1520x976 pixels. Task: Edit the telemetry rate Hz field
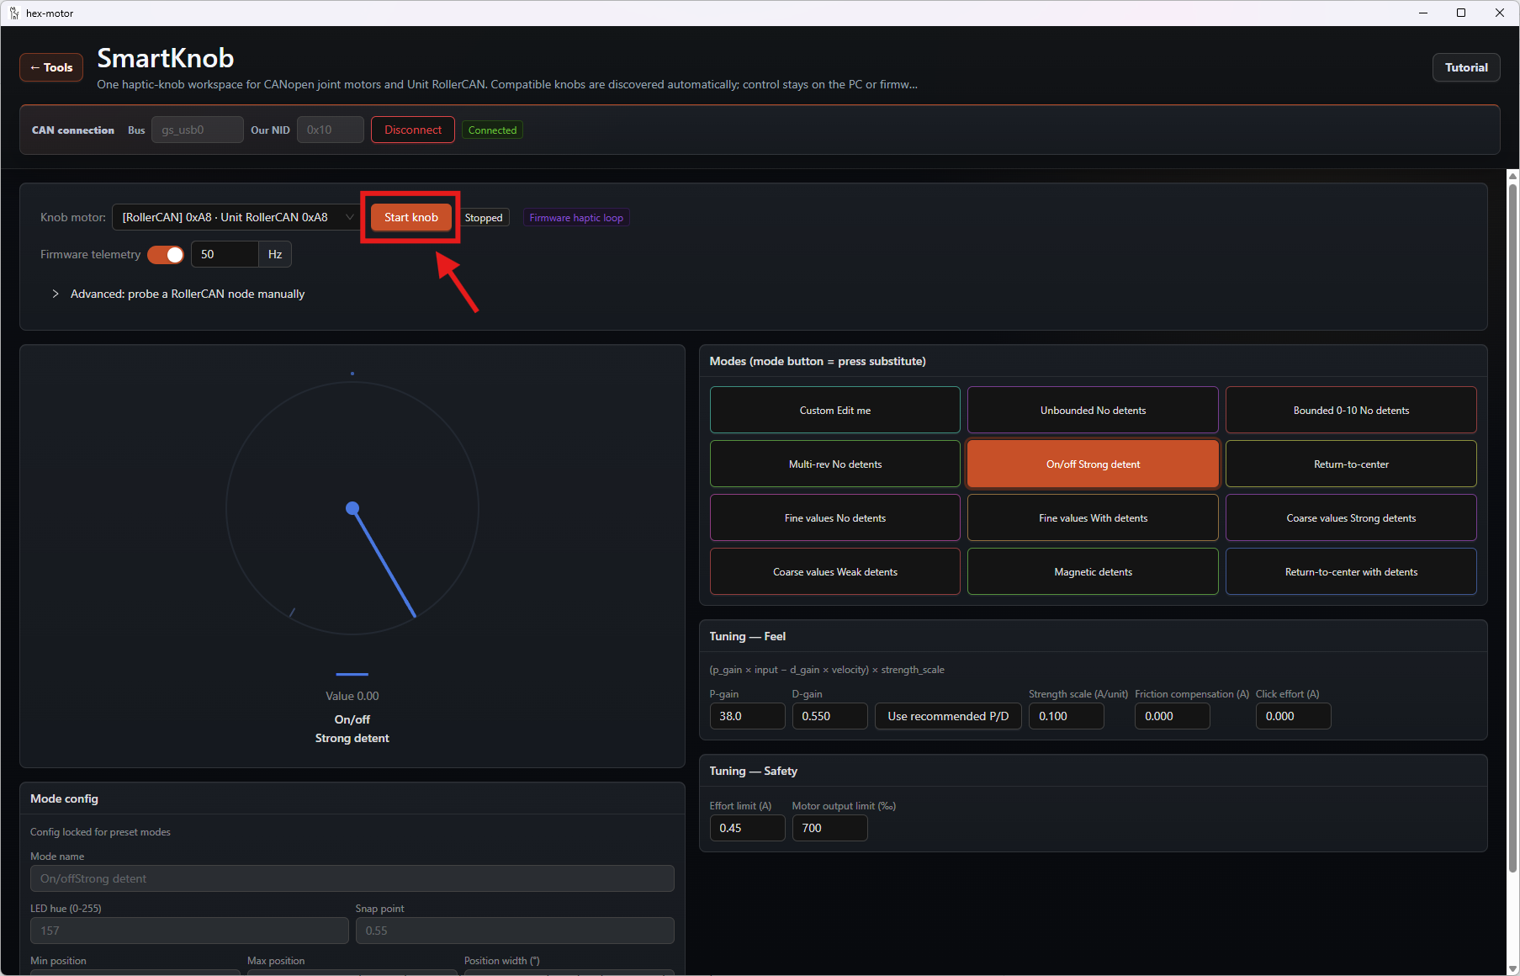(225, 254)
